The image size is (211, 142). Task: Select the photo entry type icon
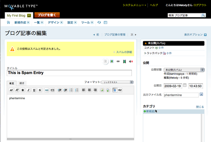pos(112,61)
